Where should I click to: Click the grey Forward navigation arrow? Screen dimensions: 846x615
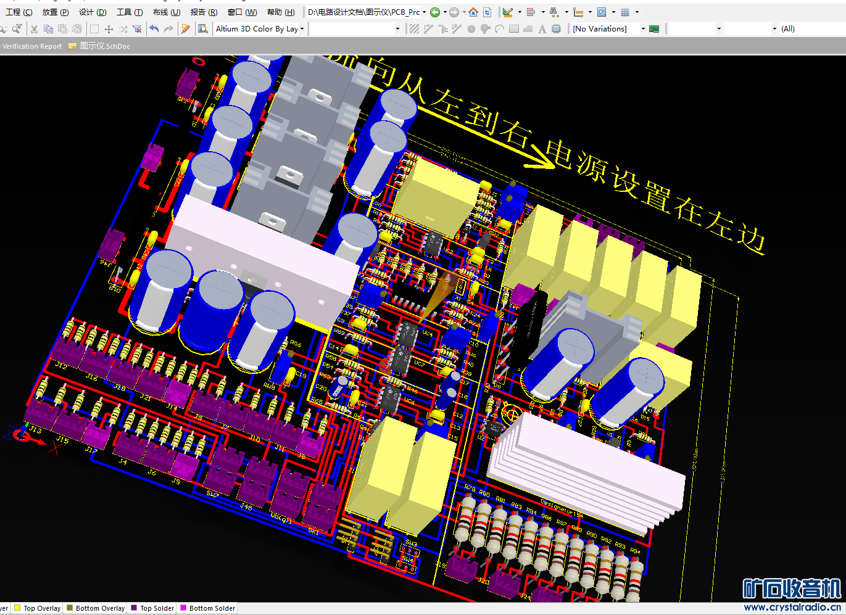(x=454, y=12)
